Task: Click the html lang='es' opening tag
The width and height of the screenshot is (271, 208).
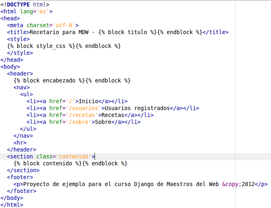Action: (x=26, y=11)
